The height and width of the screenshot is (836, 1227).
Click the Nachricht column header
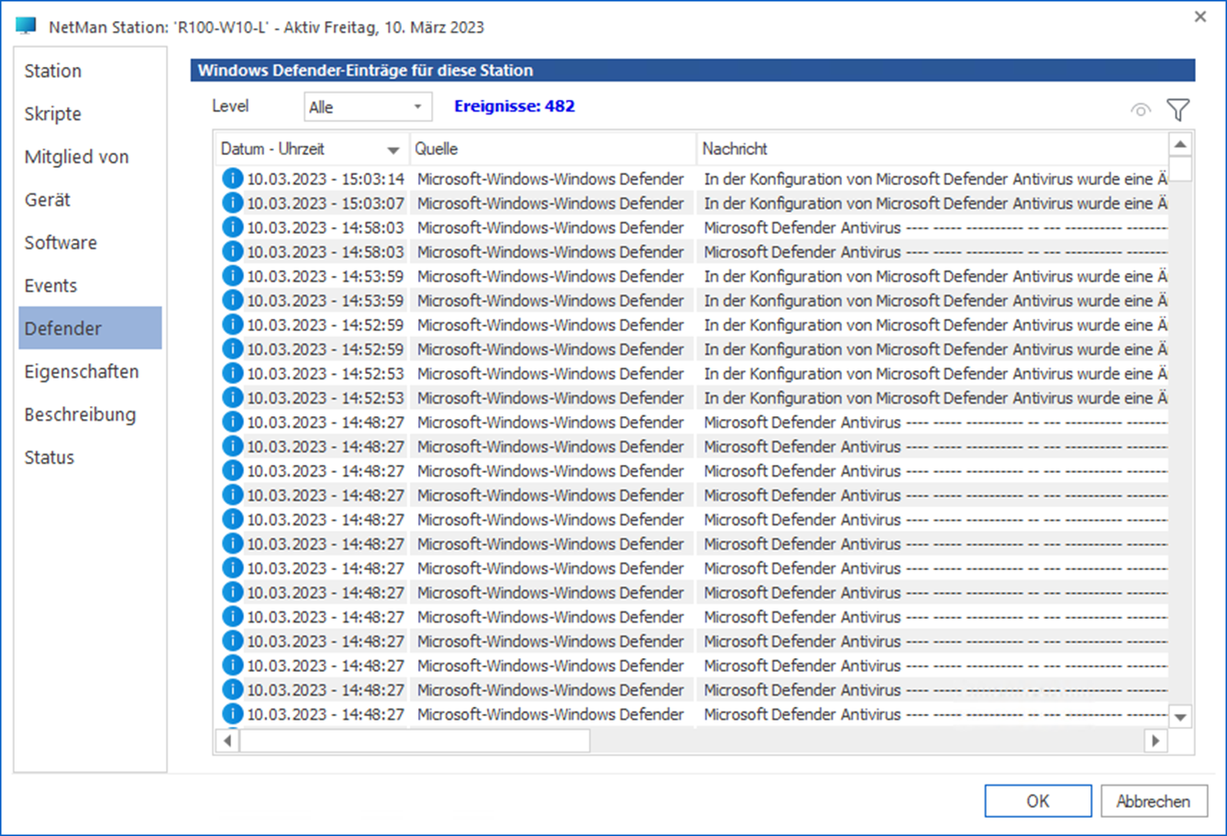pos(917,148)
